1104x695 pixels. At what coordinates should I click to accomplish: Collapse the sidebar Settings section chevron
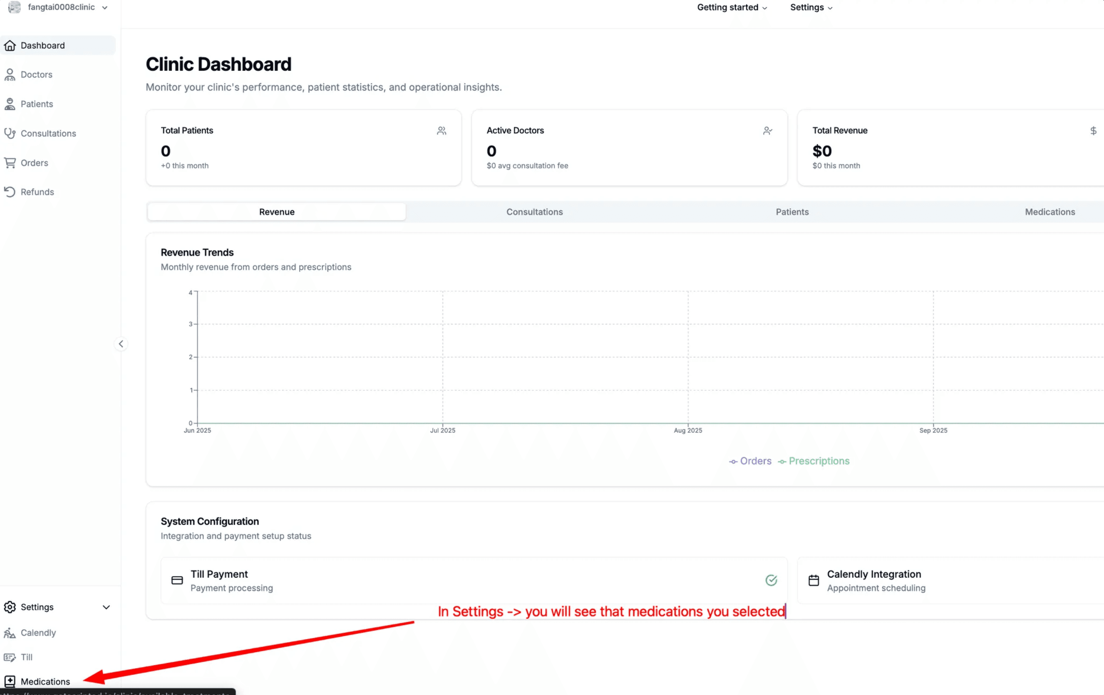(106, 607)
